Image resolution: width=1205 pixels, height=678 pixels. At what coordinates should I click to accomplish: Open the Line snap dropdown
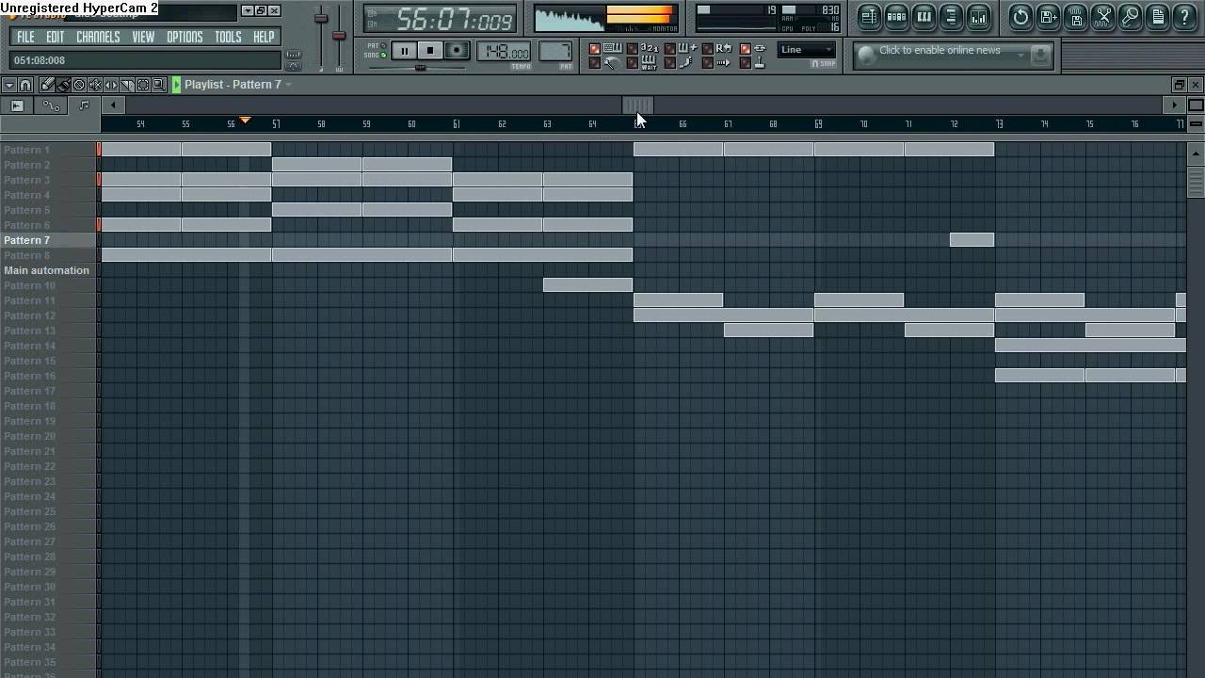click(x=807, y=50)
